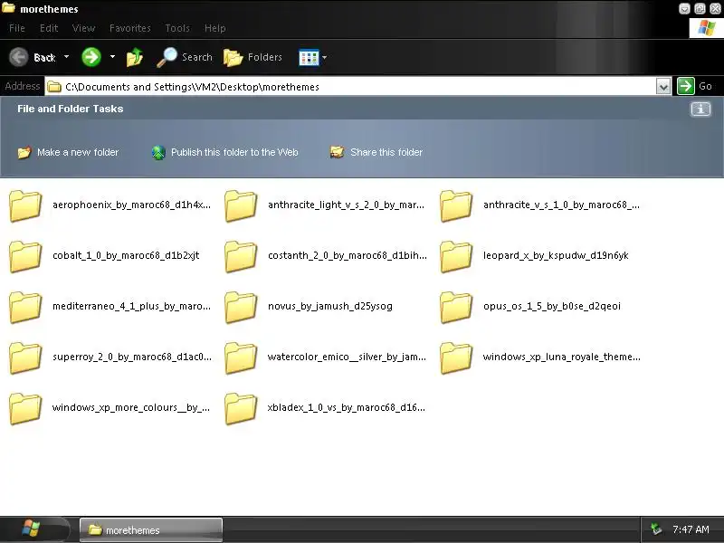Select the opus_os_1_5_by_b0se_d2qeoi name
This screenshot has width=724, height=543.
pos(552,306)
